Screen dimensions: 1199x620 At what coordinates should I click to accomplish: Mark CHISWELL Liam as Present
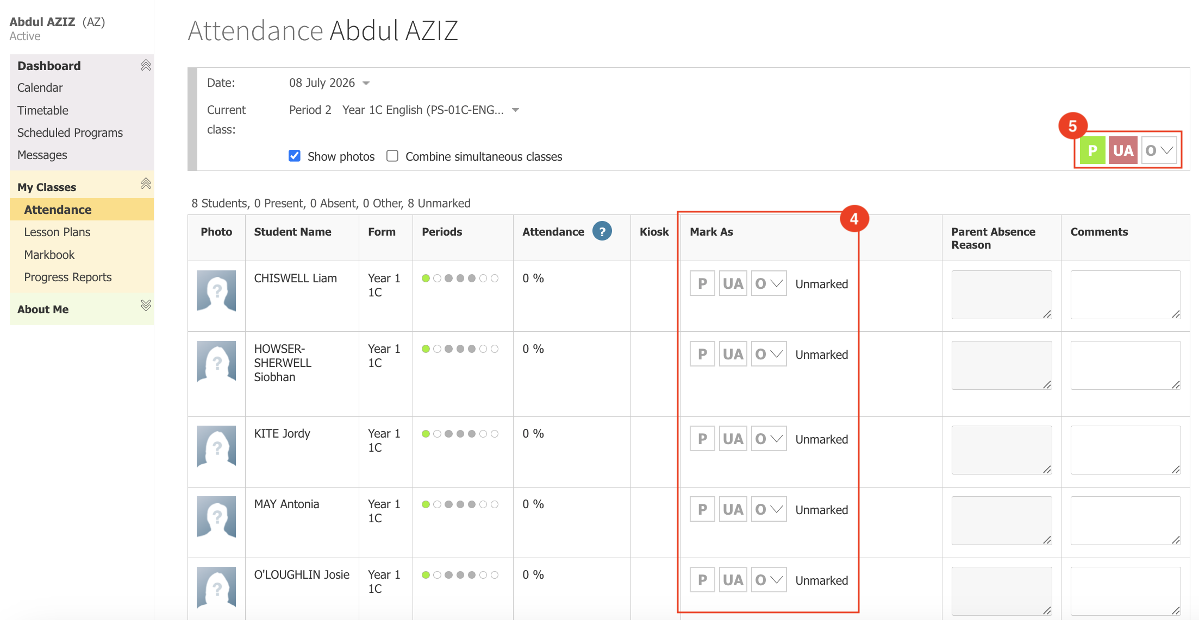click(x=702, y=283)
